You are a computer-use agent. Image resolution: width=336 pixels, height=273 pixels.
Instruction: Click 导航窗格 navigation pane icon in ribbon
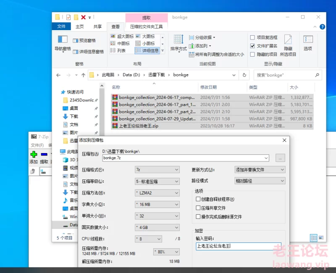tap(63, 39)
